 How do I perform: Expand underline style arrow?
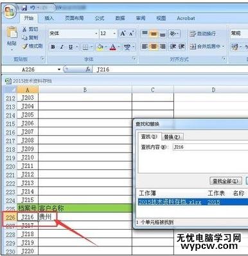point(76,47)
